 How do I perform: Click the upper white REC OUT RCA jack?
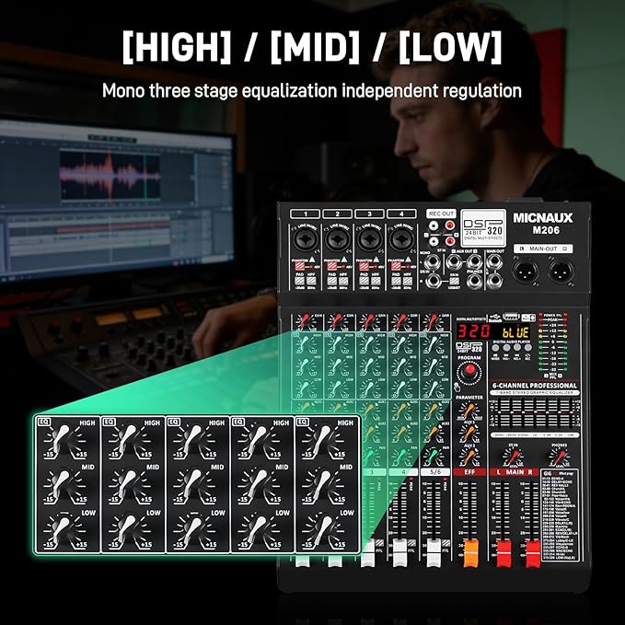434,226
